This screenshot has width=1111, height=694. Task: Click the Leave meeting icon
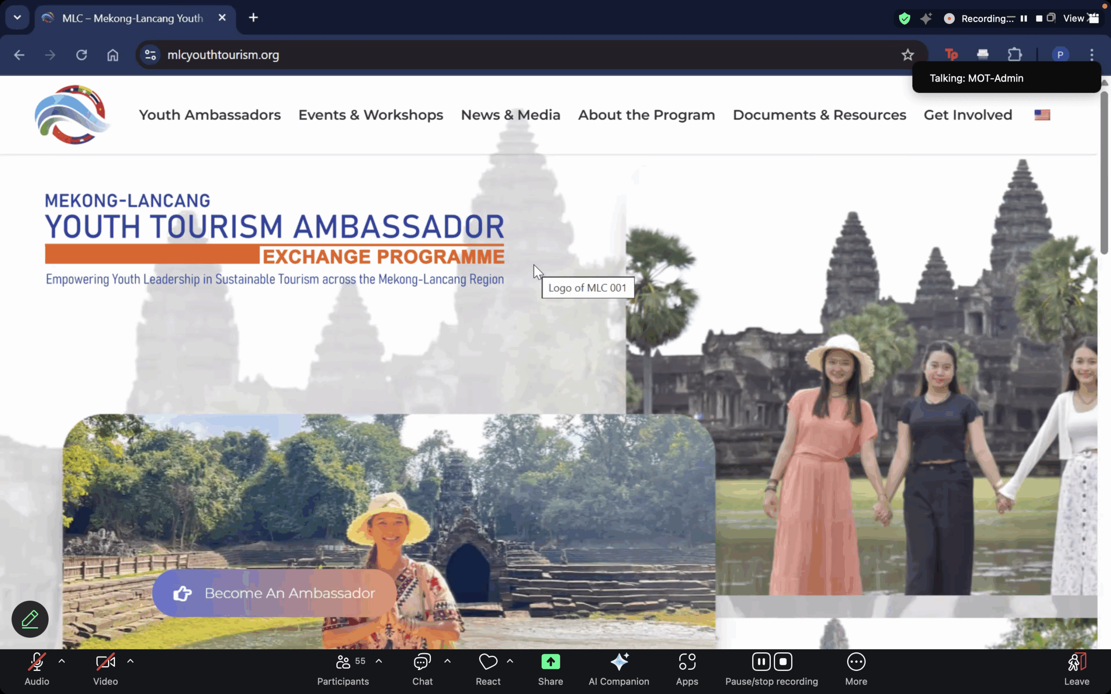pos(1076,662)
